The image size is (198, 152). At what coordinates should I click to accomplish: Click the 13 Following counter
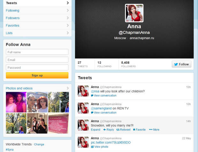pyautogui.click(x=104, y=64)
